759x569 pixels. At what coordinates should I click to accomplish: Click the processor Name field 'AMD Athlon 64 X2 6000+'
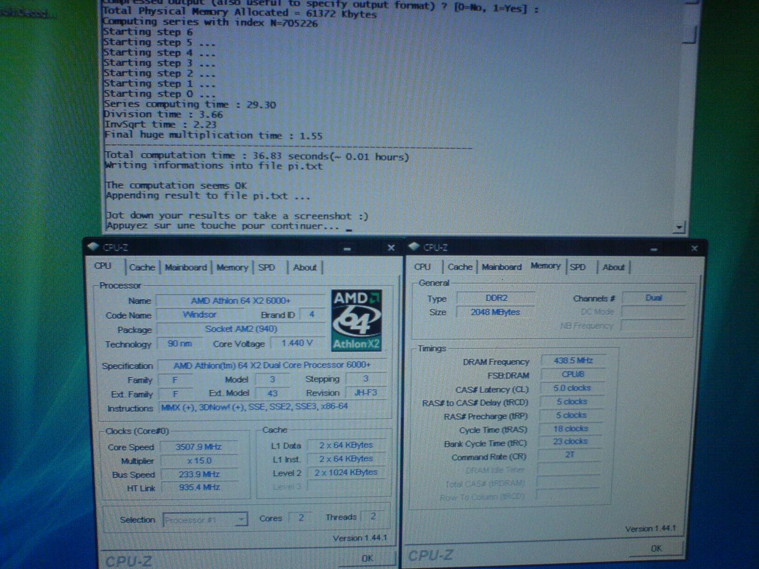(241, 301)
